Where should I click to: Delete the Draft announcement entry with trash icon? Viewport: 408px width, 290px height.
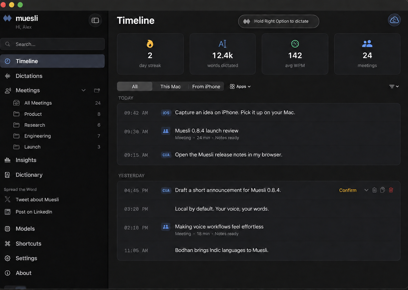pyautogui.click(x=391, y=190)
